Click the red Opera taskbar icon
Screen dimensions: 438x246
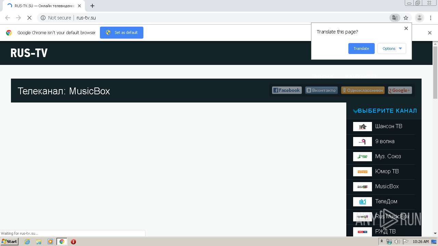(73, 242)
